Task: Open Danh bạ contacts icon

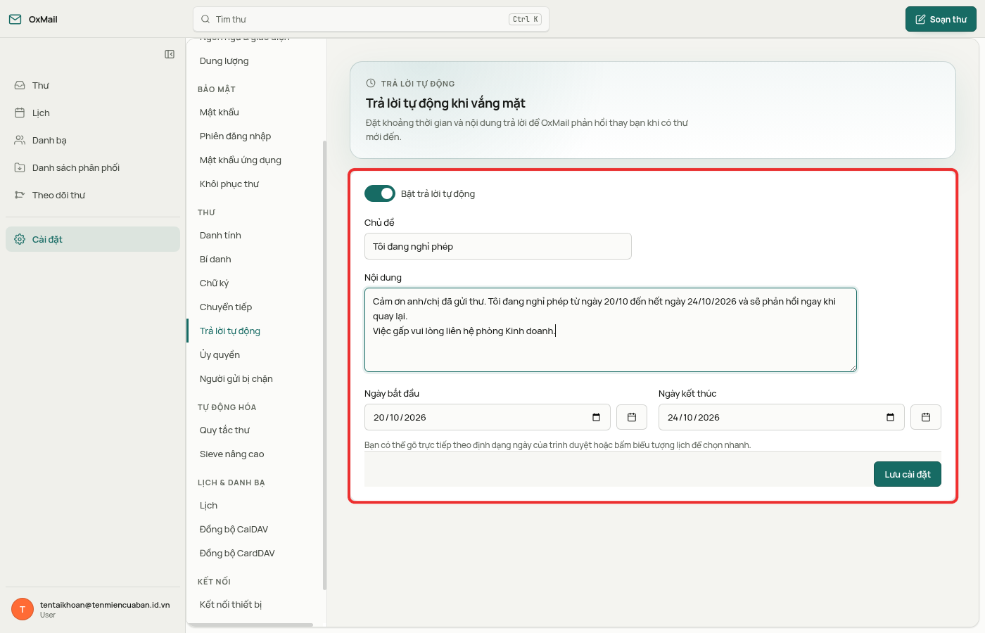Action: (x=20, y=140)
